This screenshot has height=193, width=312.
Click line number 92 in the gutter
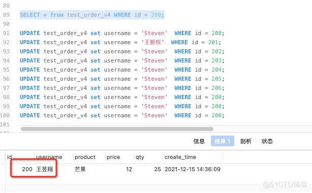[6, 42]
